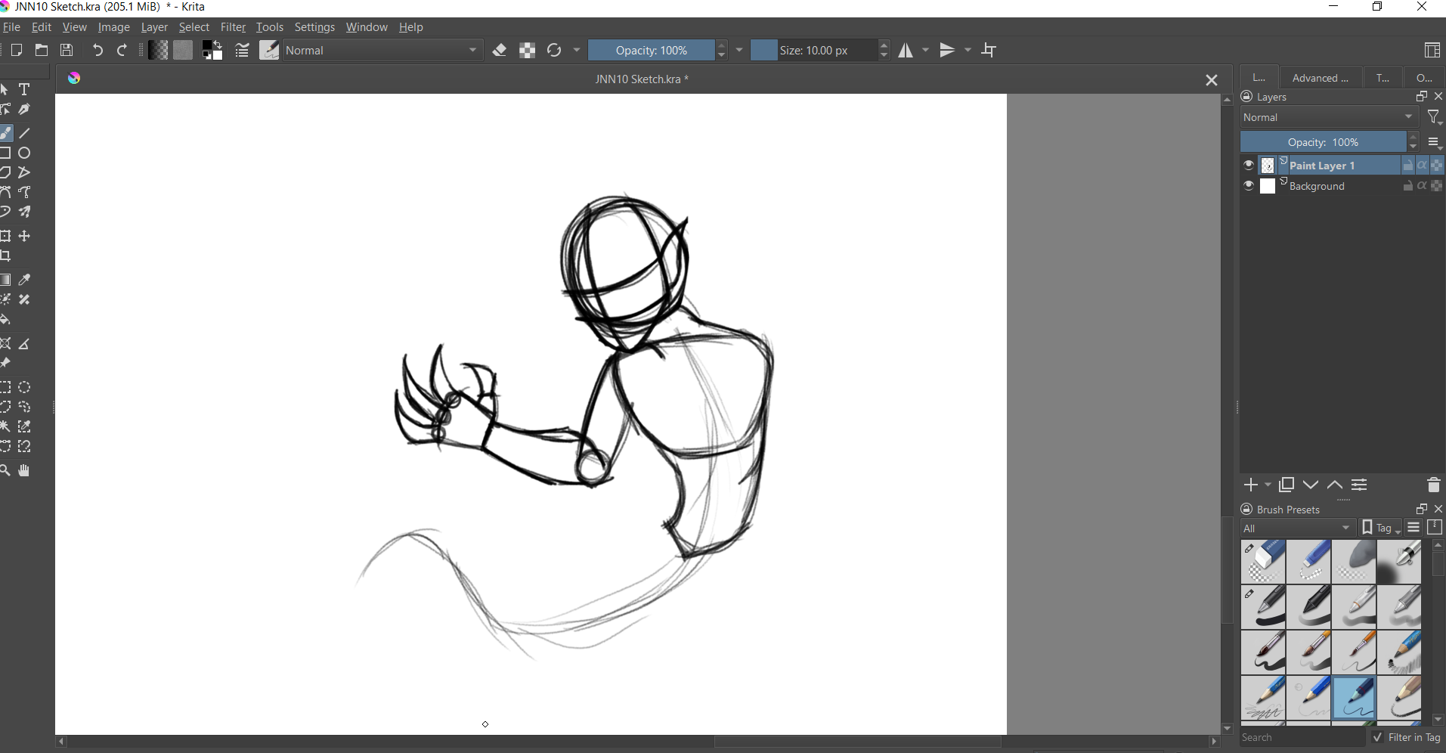Toggle alpha inheritance on the Background layer

tap(1423, 186)
